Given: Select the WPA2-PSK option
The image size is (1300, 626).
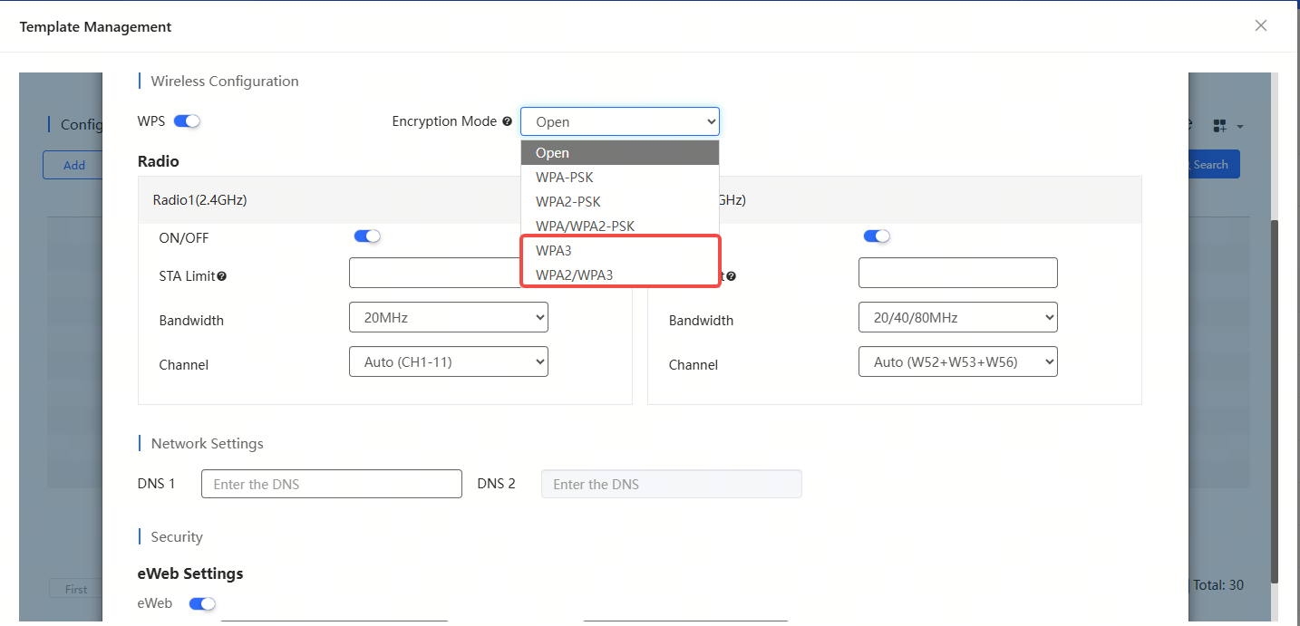Looking at the screenshot, I should point(568,201).
